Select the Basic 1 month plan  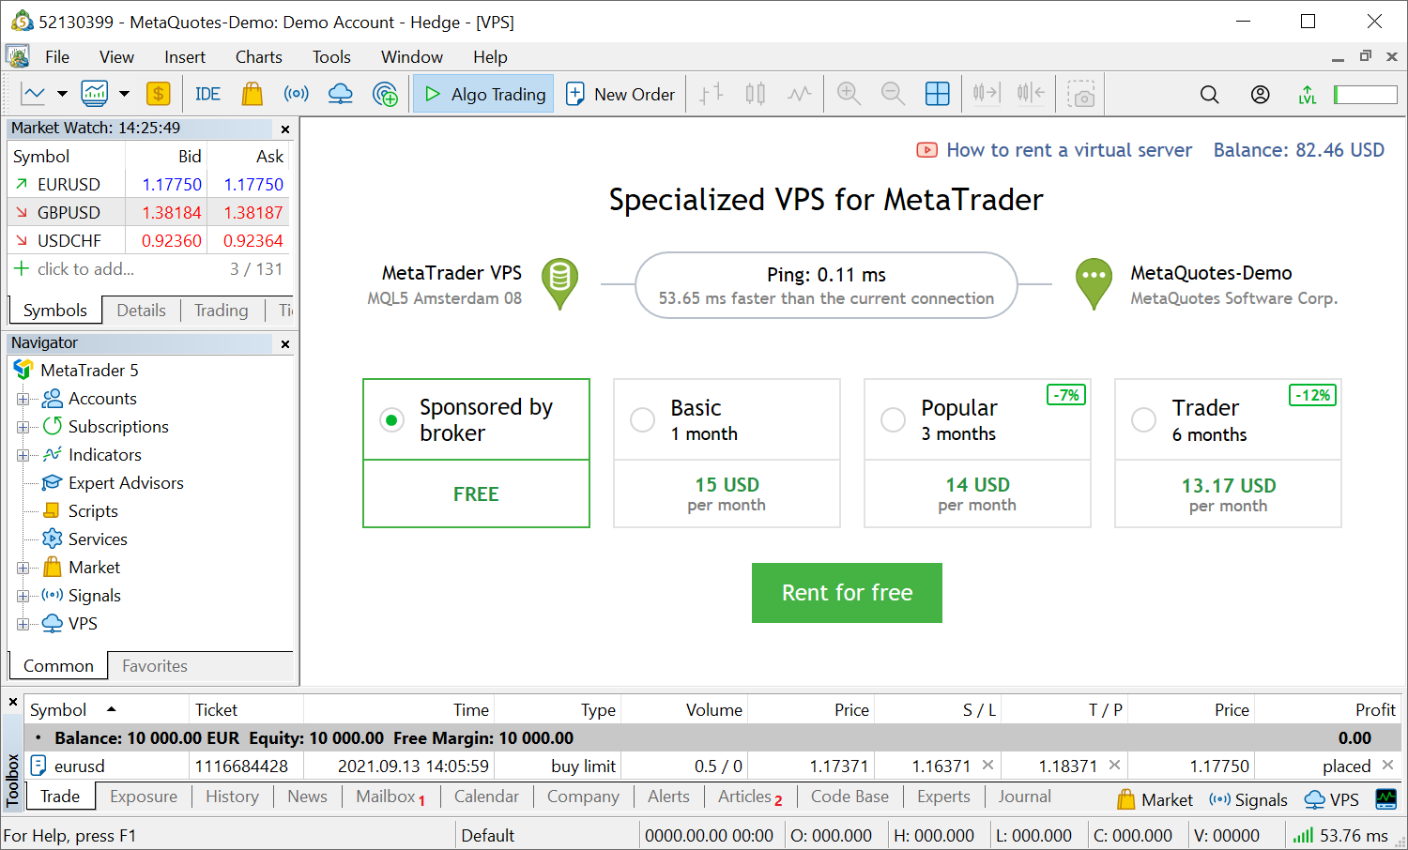642,419
